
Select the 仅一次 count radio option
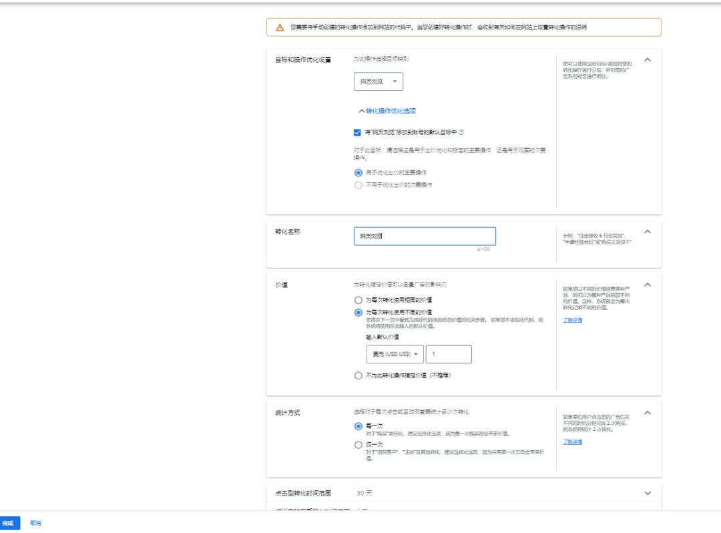358,445
